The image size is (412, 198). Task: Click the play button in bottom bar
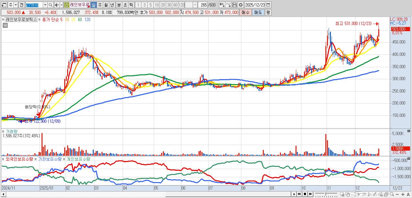[x=294, y=194]
